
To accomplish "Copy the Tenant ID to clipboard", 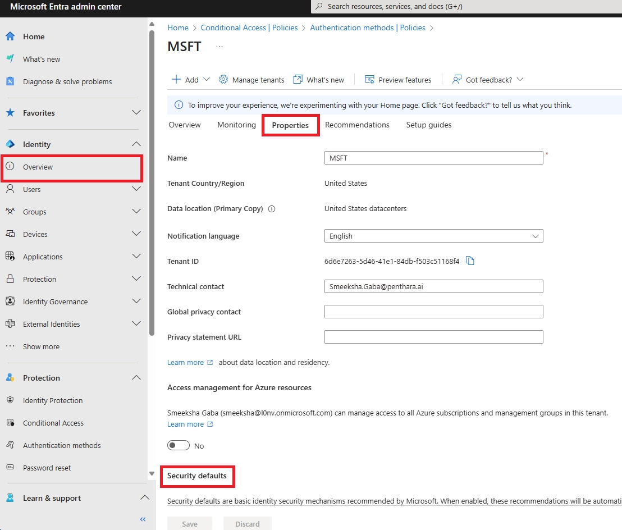I will point(470,261).
